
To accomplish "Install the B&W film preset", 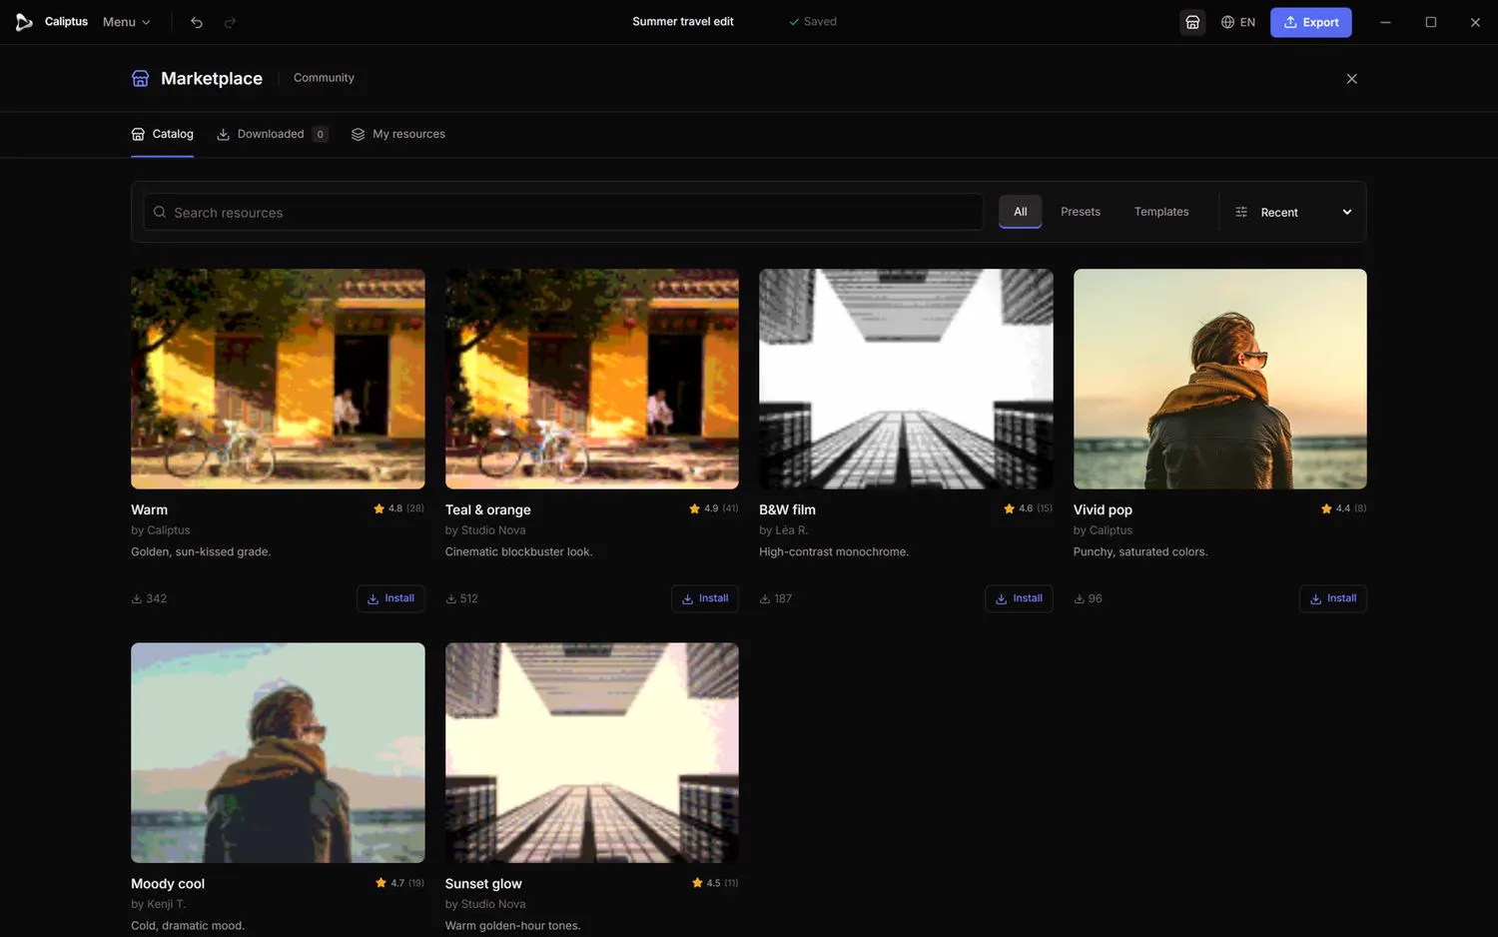I will point(1019,598).
